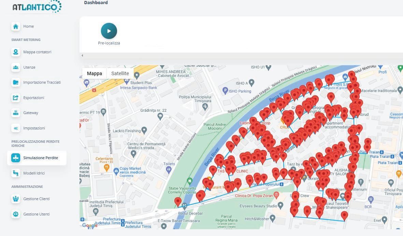This screenshot has width=403, height=236.
Task: Click the Podul Decebal map label
Action: coord(190,213)
